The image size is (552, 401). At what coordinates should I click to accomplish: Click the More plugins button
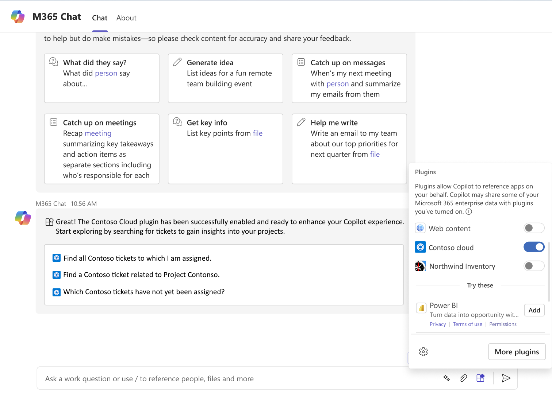coord(517,352)
